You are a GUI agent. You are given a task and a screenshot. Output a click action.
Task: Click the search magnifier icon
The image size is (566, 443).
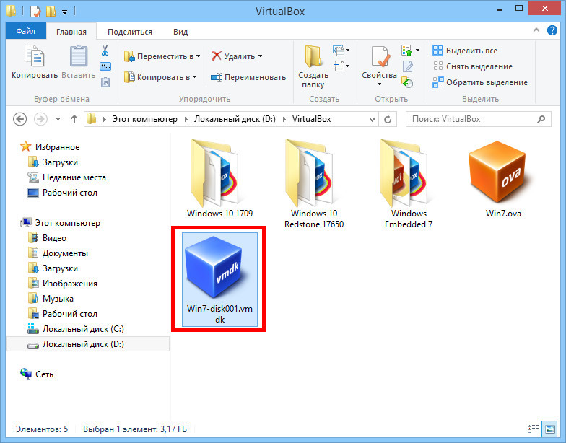tap(541, 119)
